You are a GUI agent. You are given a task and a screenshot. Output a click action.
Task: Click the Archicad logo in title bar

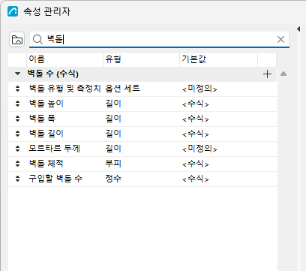click(x=13, y=11)
